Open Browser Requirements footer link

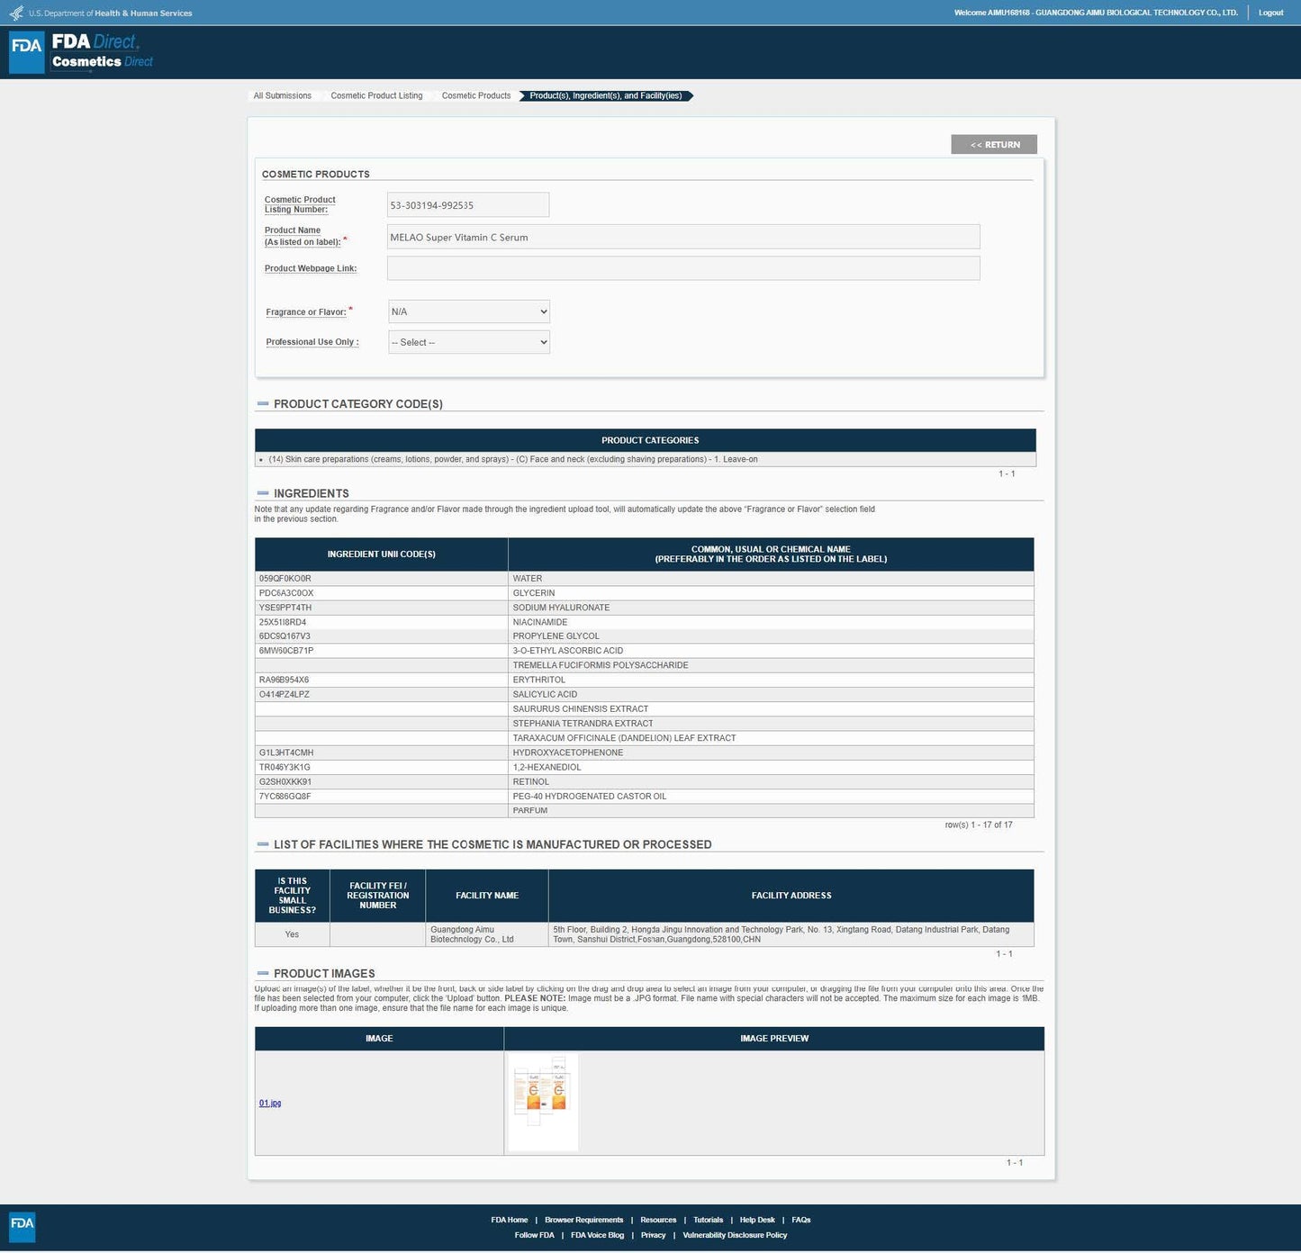(583, 1220)
